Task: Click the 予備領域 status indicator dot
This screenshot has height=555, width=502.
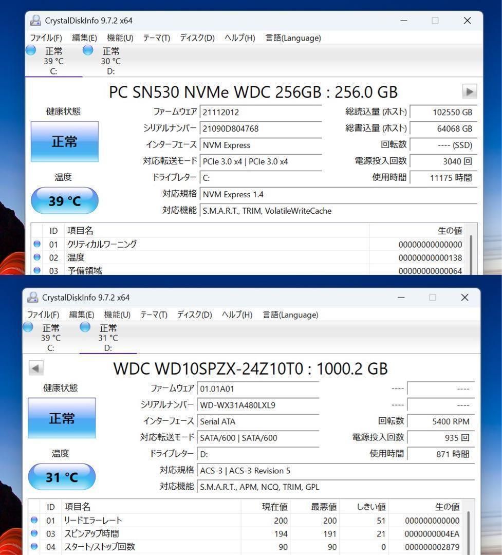Action: 36,271
